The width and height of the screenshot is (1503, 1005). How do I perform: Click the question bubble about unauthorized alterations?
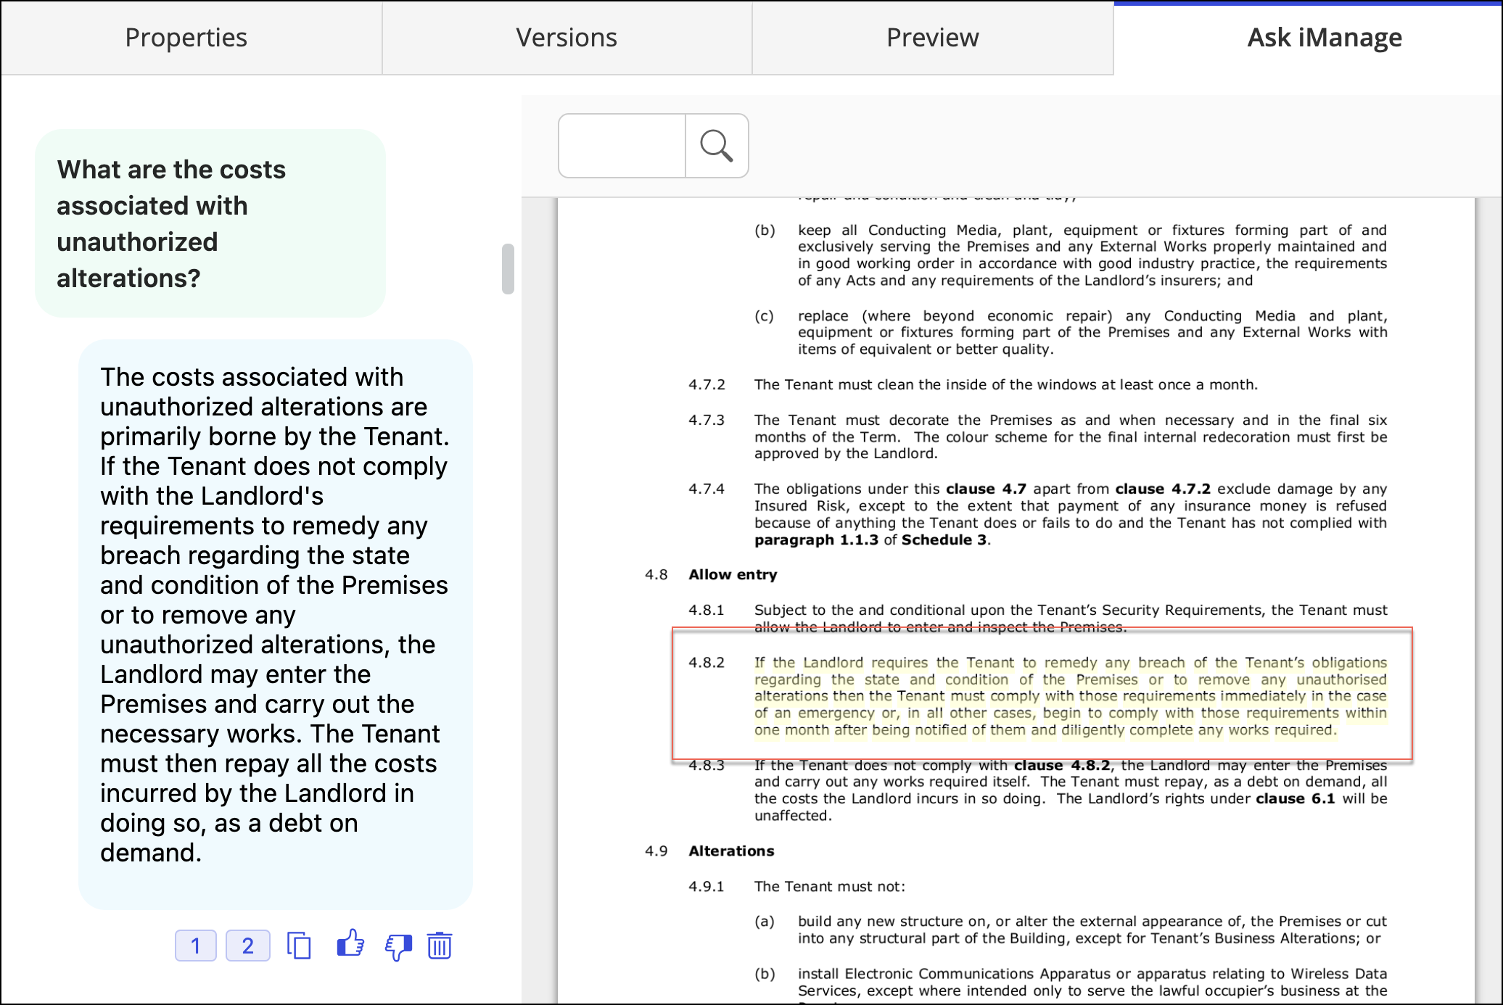(x=210, y=223)
